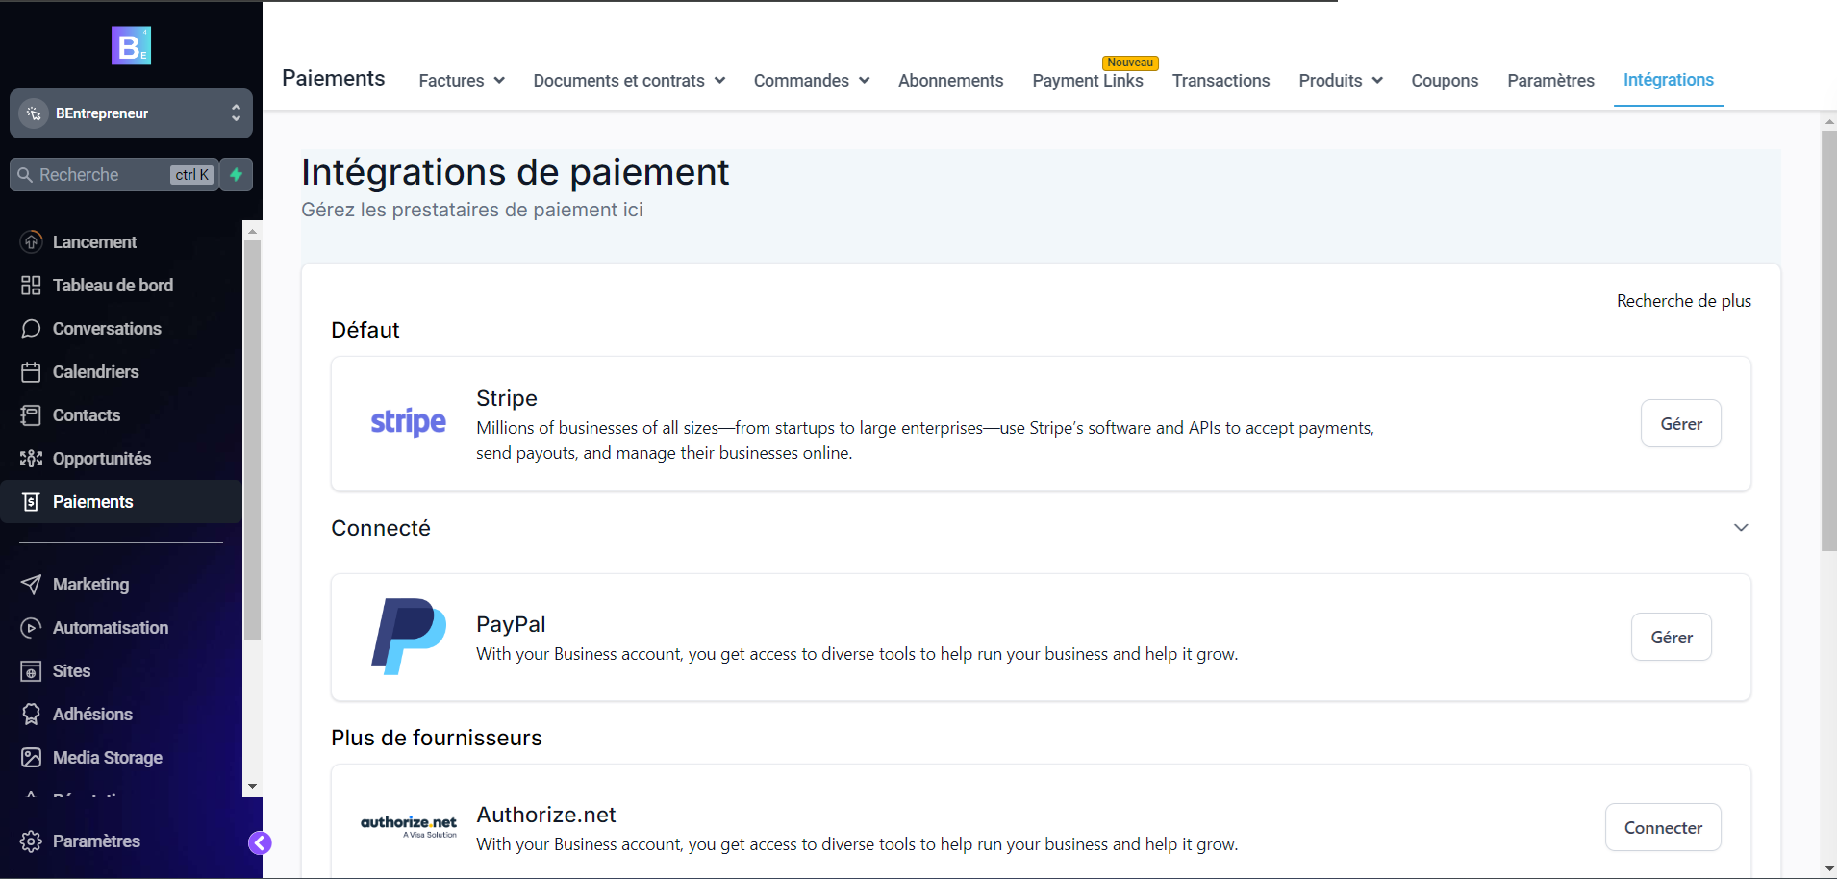
Task: Click the search magnifier icon
Action: (x=25, y=175)
